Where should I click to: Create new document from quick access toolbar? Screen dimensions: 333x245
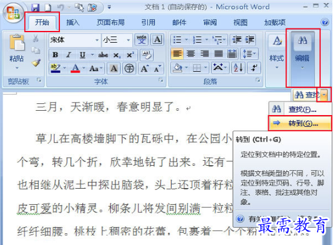48,7
